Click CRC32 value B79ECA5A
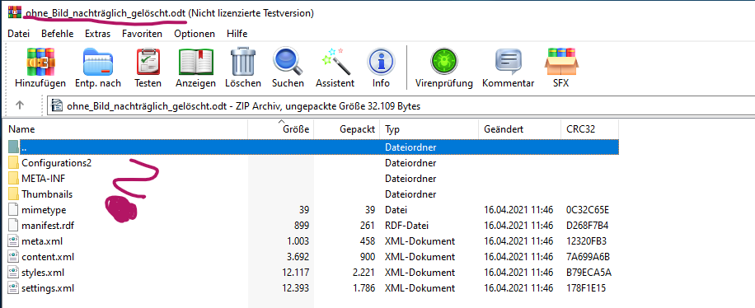This screenshot has width=755, height=308. pos(589,273)
